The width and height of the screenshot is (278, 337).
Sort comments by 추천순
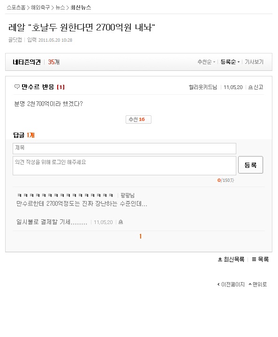coord(206,62)
